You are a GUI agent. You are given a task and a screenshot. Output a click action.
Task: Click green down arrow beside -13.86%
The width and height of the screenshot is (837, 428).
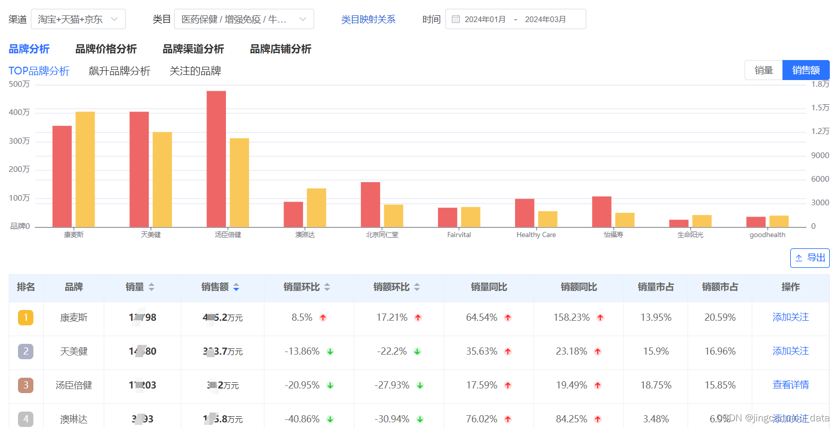[330, 352]
